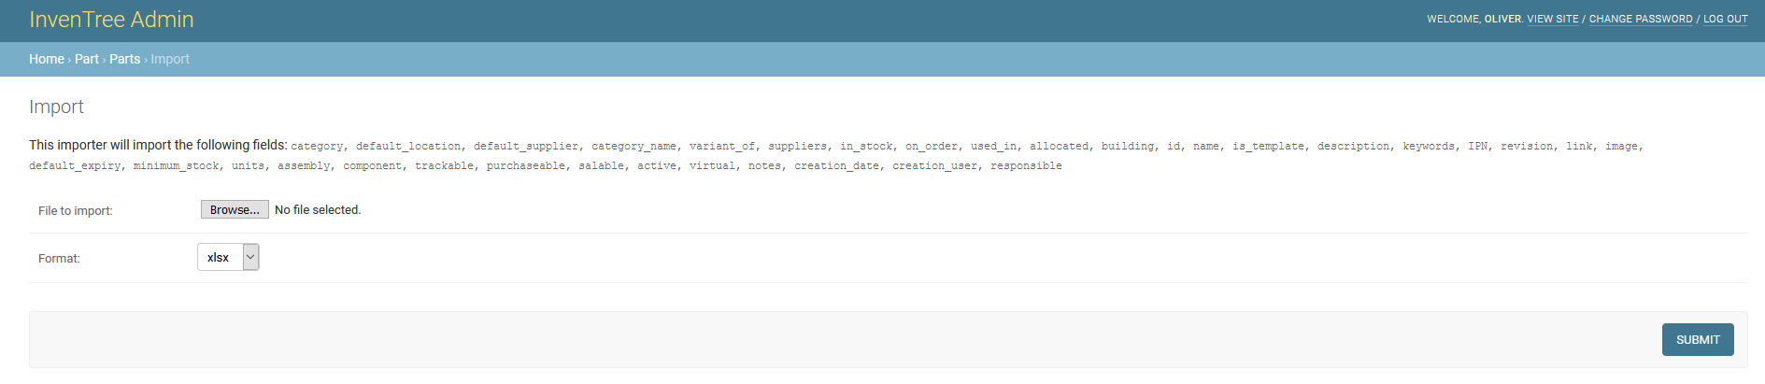Click the 'File to import:' label
Image resolution: width=1765 pixels, height=384 pixels.
(76, 211)
